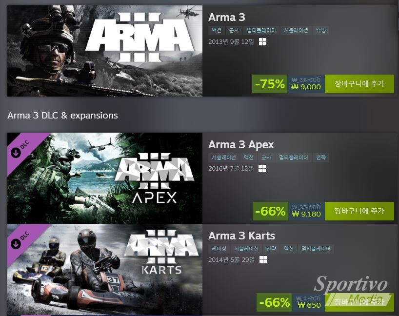399x316 pixels.
Task: Click the Windows icon beside Arma 3 date
Action: [x=262, y=42]
